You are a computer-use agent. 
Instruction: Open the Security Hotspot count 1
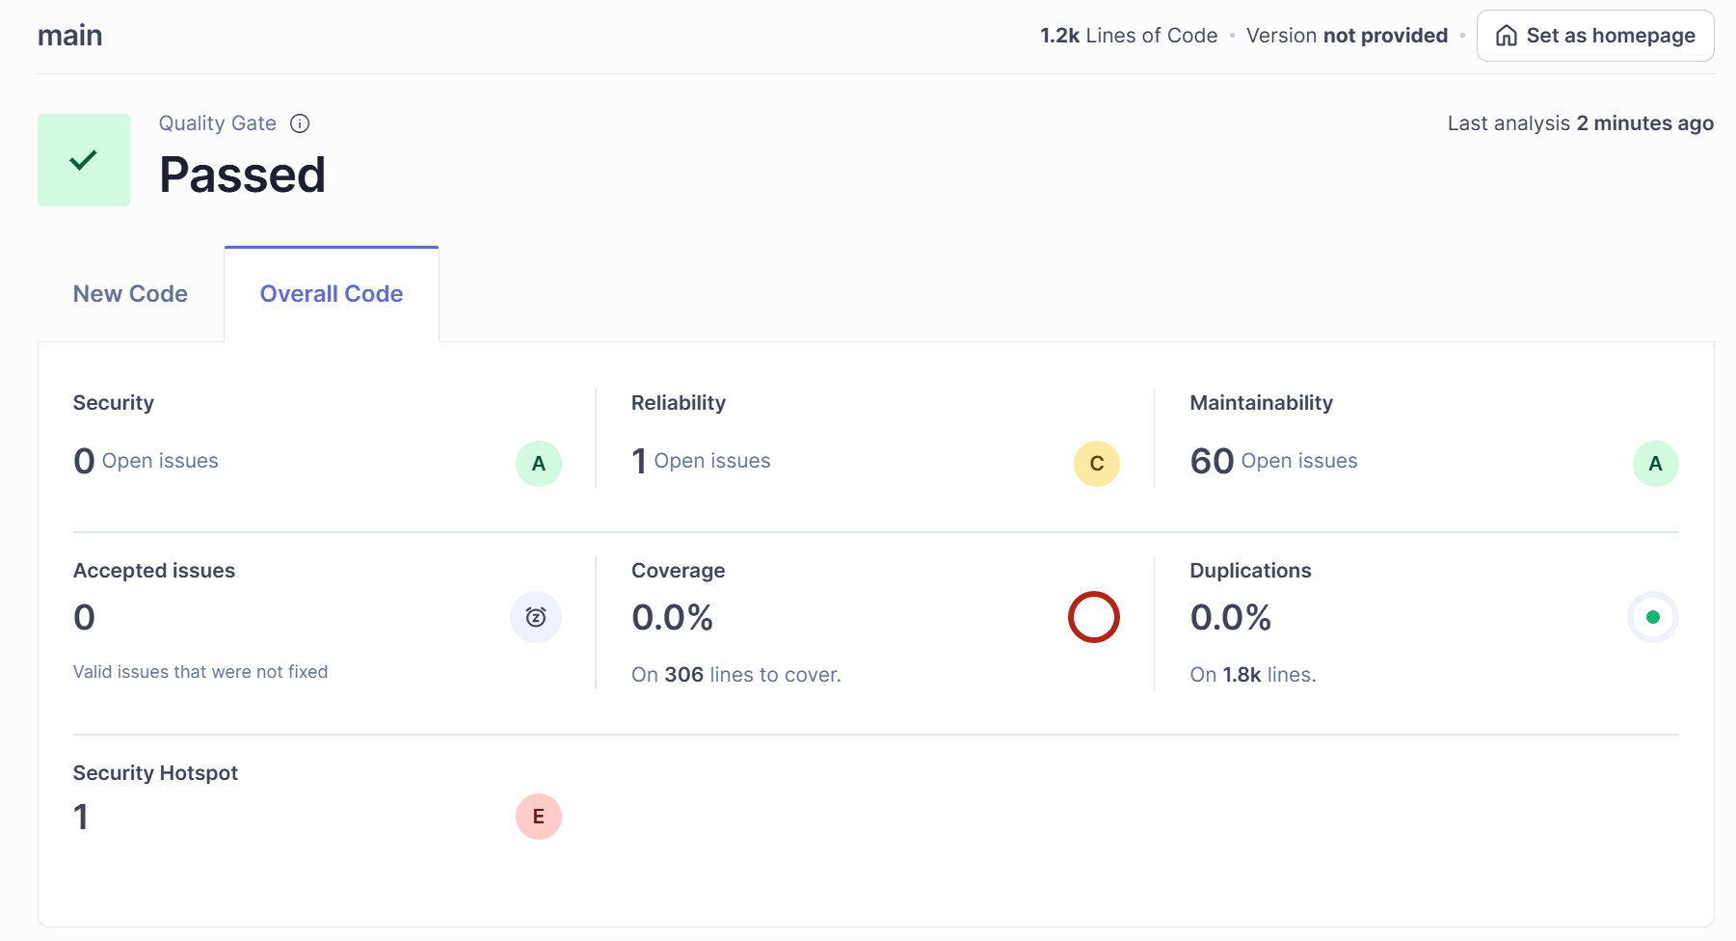coord(81,817)
